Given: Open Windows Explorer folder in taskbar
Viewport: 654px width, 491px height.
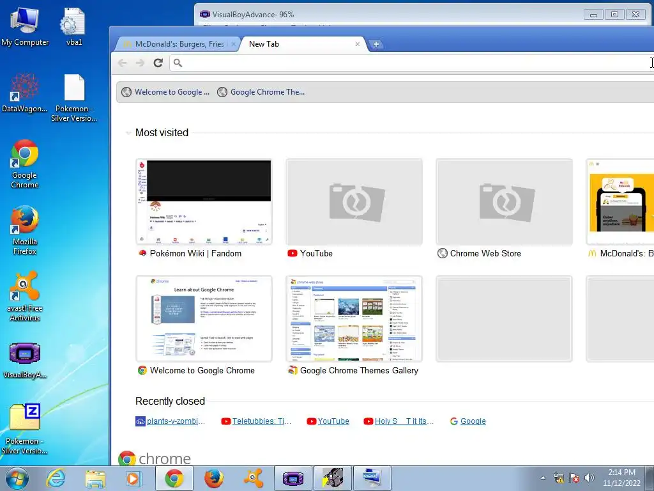Looking at the screenshot, I should point(95,478).
